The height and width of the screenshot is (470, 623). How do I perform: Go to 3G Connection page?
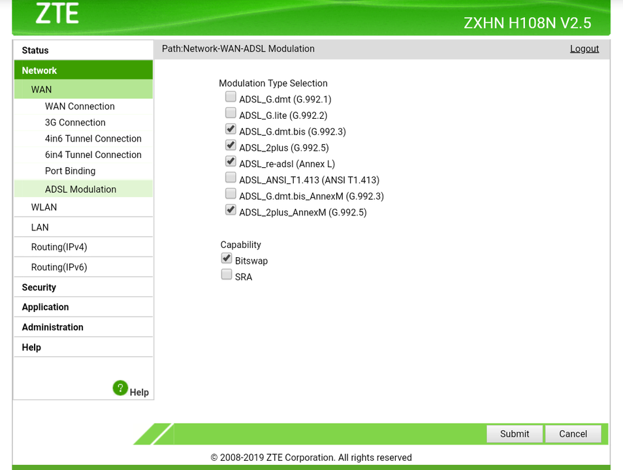pos(75,122)
